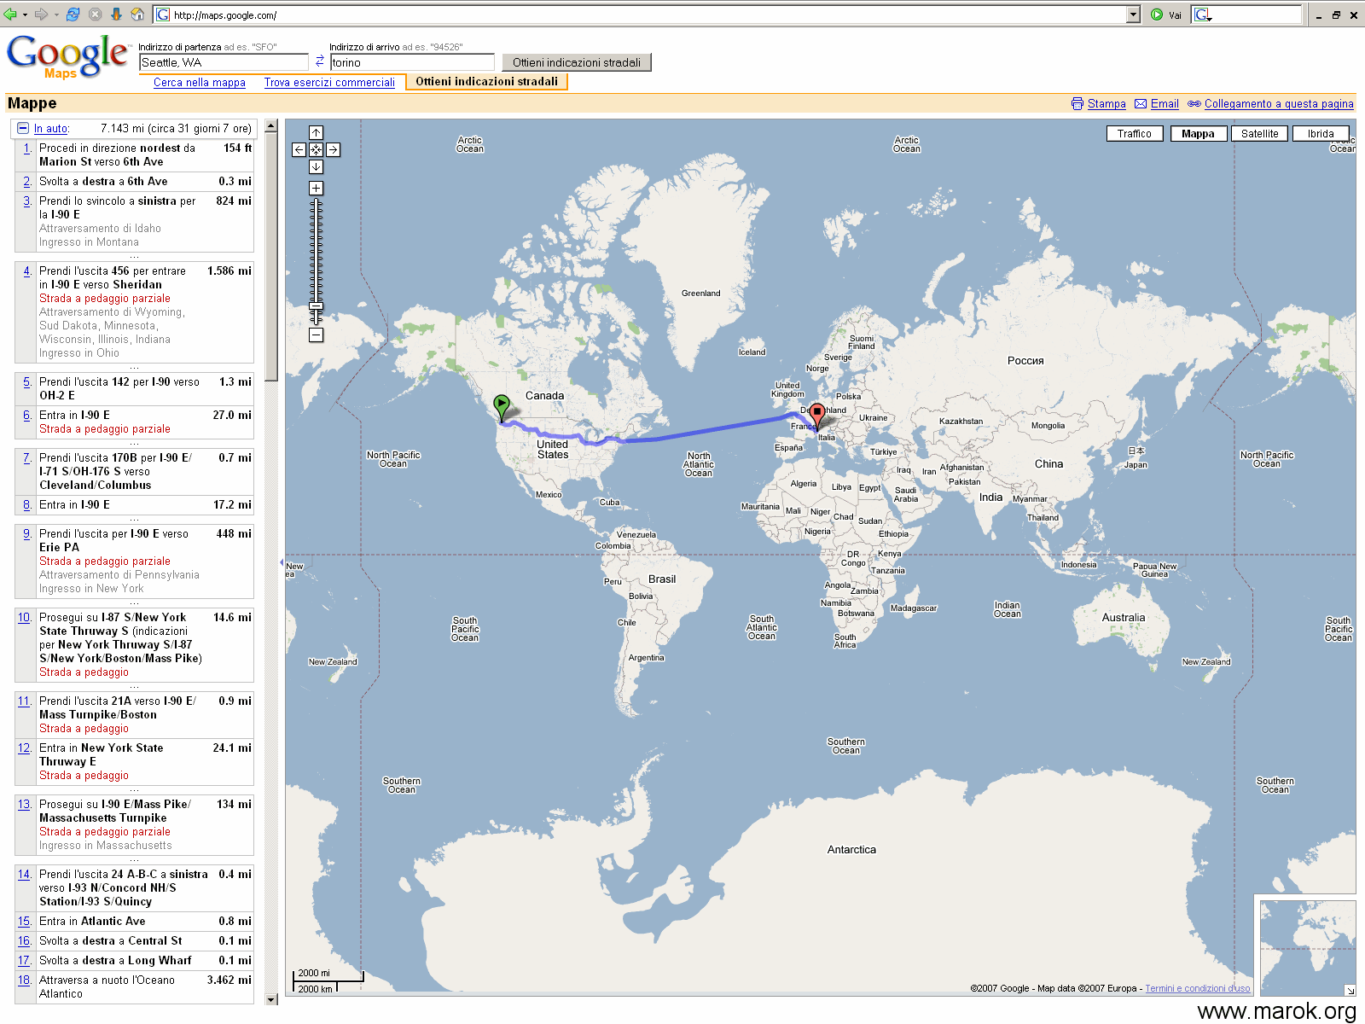Pan the map up with arrow button

316,133
